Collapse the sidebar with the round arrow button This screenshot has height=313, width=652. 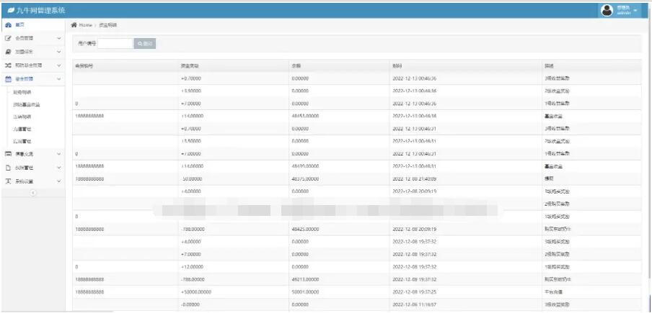32,194
